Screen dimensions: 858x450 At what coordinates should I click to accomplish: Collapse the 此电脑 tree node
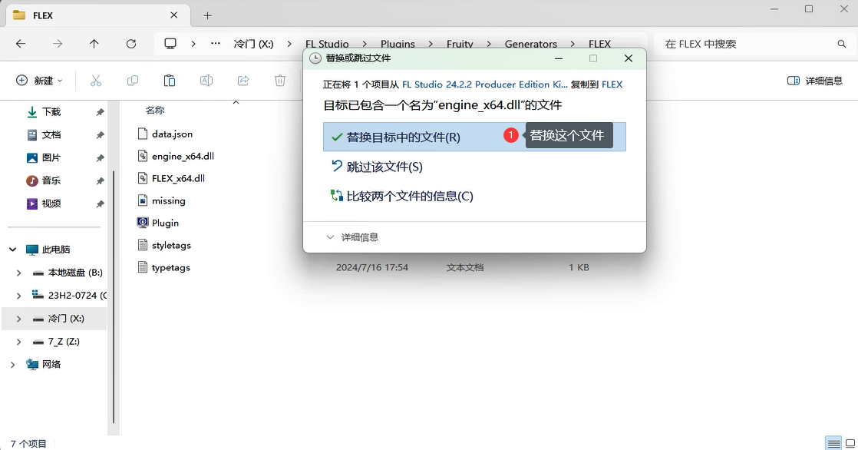(12, 250)
